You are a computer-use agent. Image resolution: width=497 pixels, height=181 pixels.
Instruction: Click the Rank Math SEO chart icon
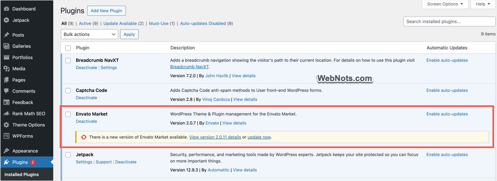7,114
